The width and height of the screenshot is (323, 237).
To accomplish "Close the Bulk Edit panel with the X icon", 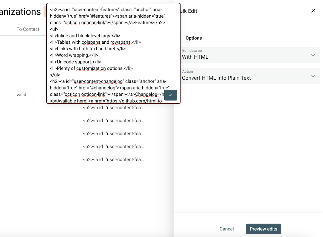I will coord(313,10).
